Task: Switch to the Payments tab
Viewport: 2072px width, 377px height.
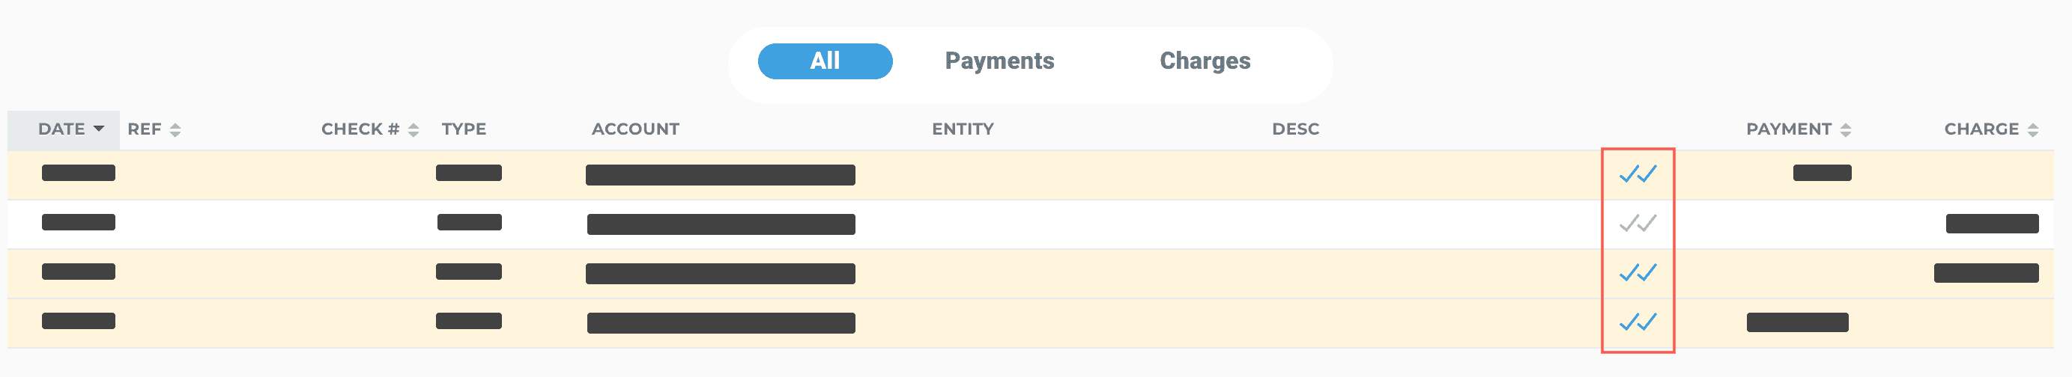Action: pyautogui.click(x=999, y=61)
